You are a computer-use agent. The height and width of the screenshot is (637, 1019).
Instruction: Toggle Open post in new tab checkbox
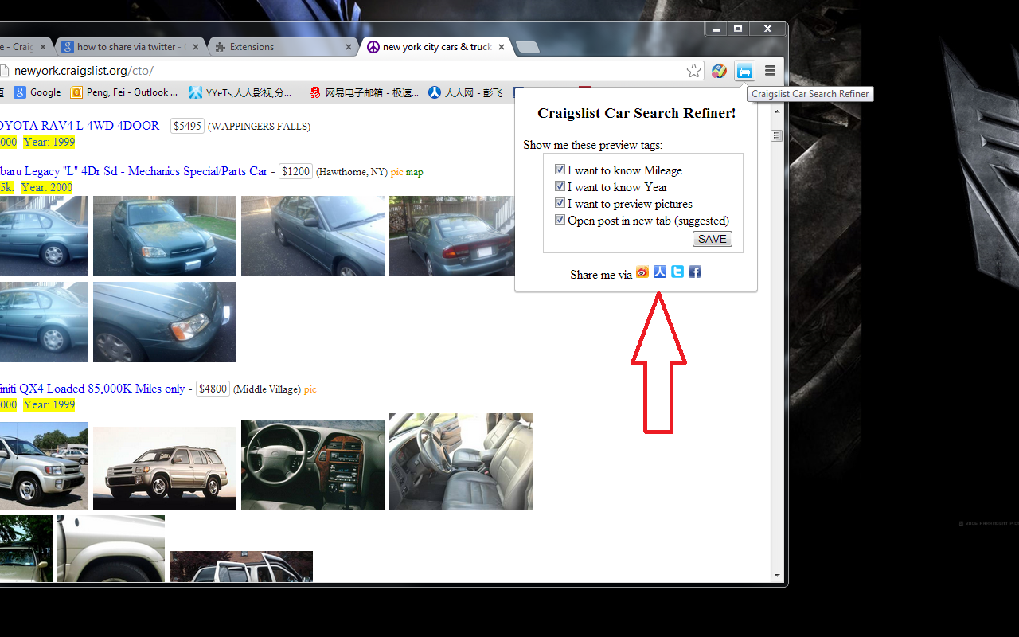pyautogui.click(x=560, y=220)
